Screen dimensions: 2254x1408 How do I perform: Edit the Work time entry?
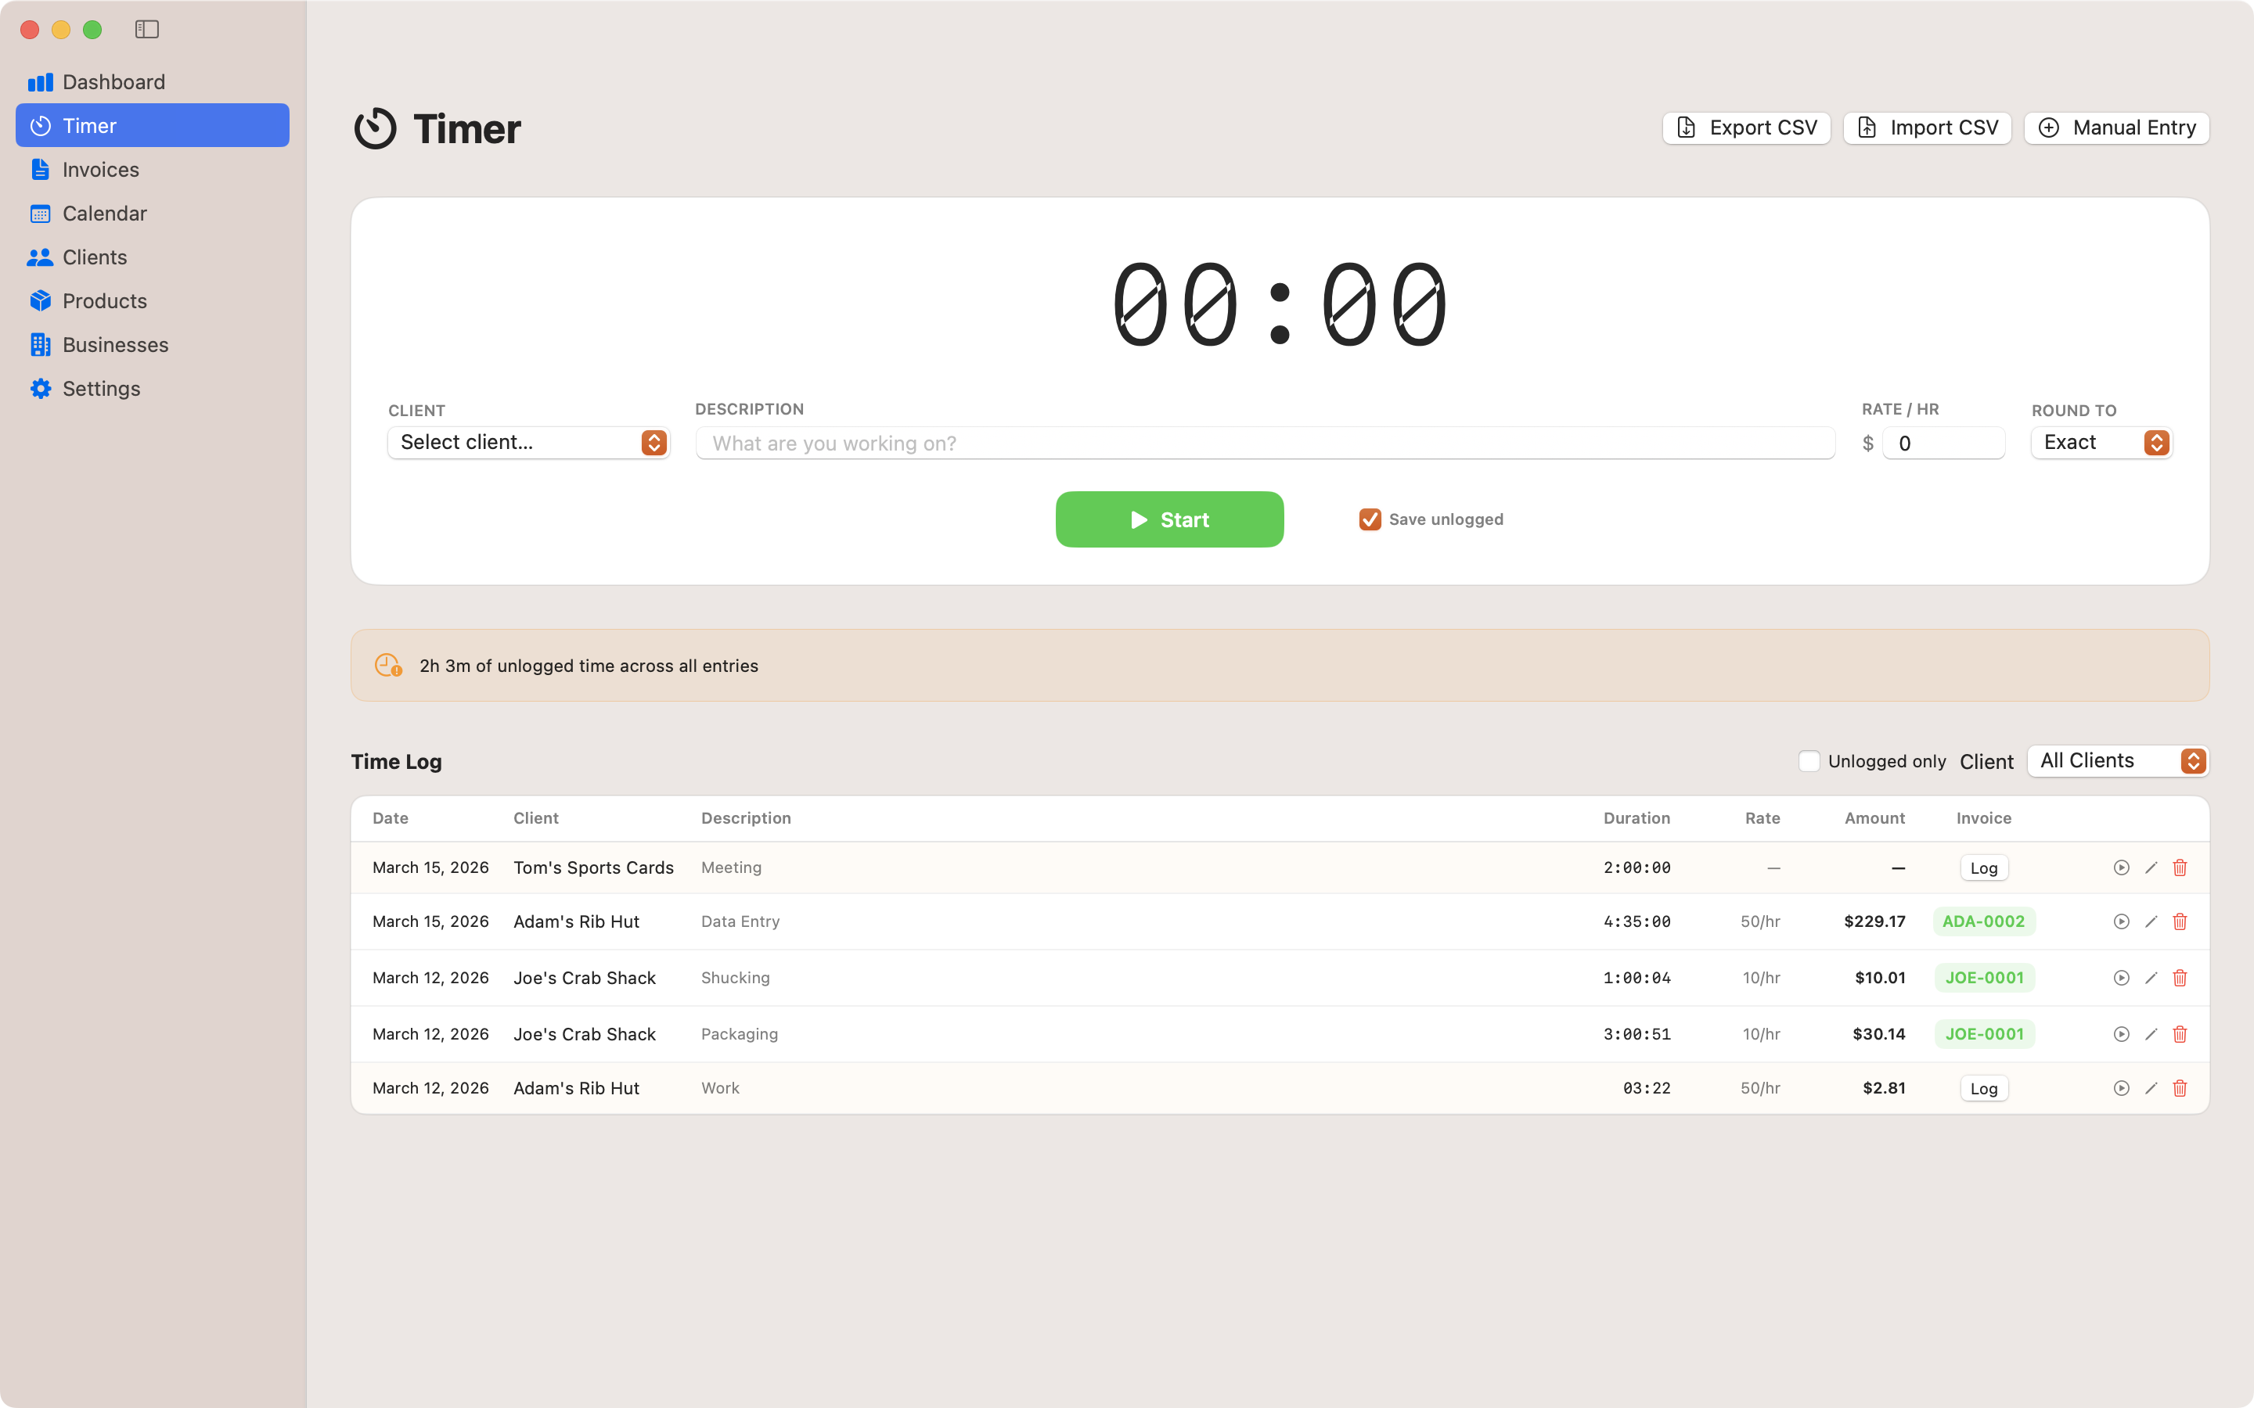pyautogui.click(x=2151, y=1089)
